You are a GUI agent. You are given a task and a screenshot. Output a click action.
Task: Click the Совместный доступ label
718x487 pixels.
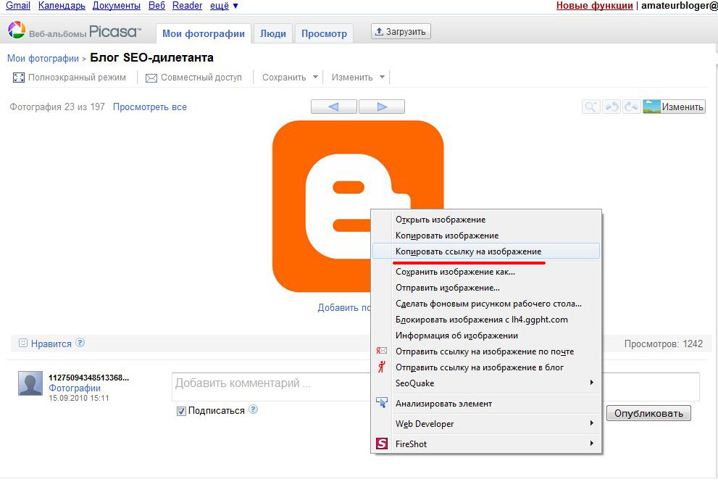[201, 78]
